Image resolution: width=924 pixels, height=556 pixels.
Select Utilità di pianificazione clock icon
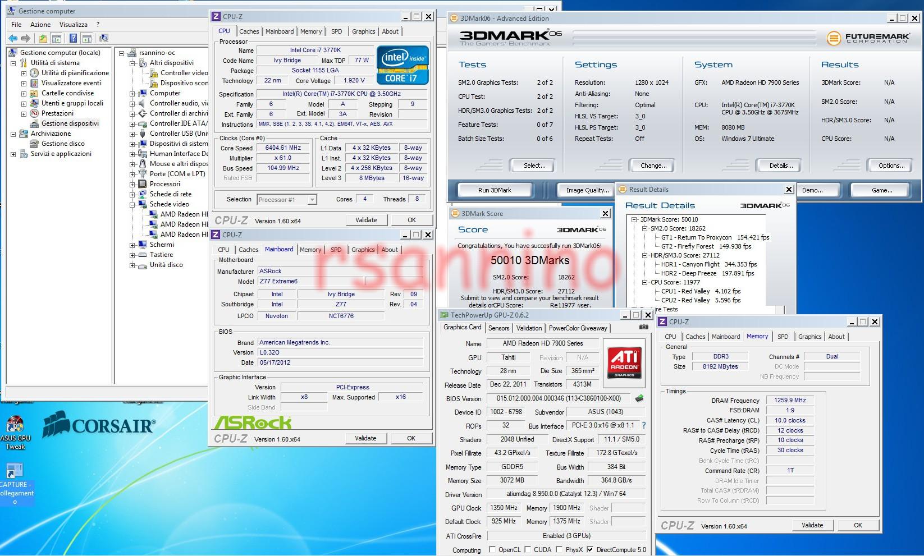click(34, 73)
